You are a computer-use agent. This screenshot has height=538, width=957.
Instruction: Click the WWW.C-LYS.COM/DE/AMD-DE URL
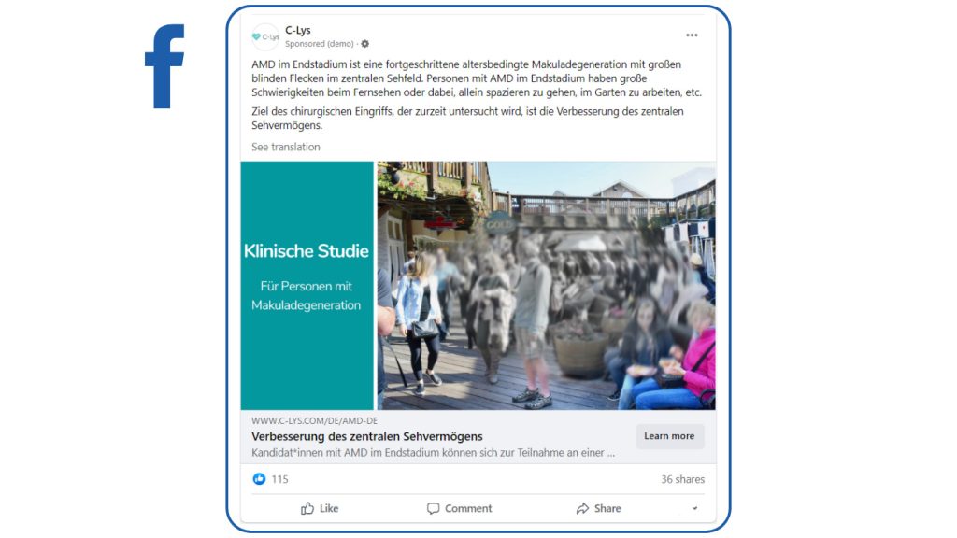pyautogui.click(x=314, y=421)
